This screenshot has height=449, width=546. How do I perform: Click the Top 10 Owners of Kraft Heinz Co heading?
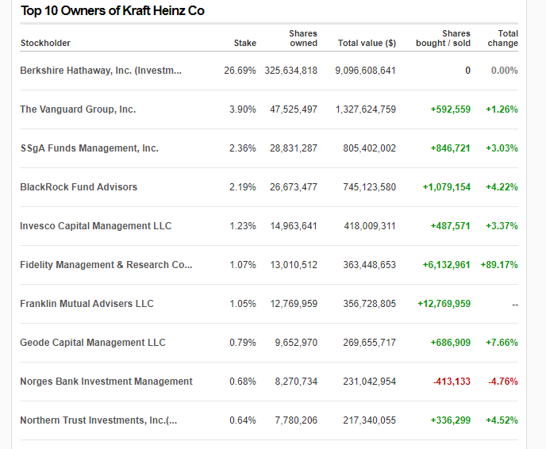113,11
